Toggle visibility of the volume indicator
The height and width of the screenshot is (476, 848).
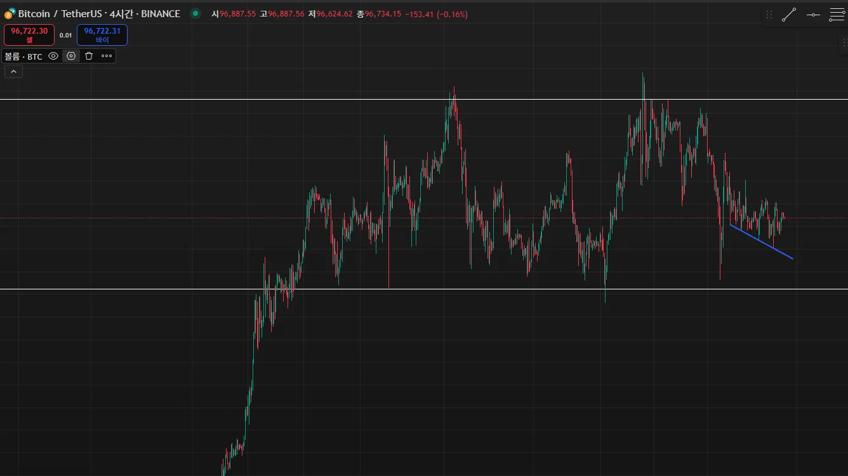click(x=53, y=56)
